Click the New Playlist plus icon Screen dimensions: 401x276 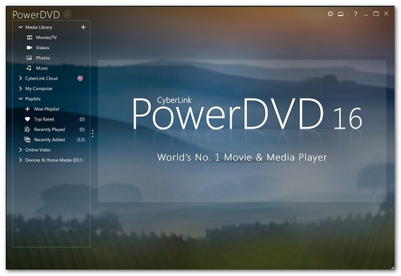pos(27,109)
